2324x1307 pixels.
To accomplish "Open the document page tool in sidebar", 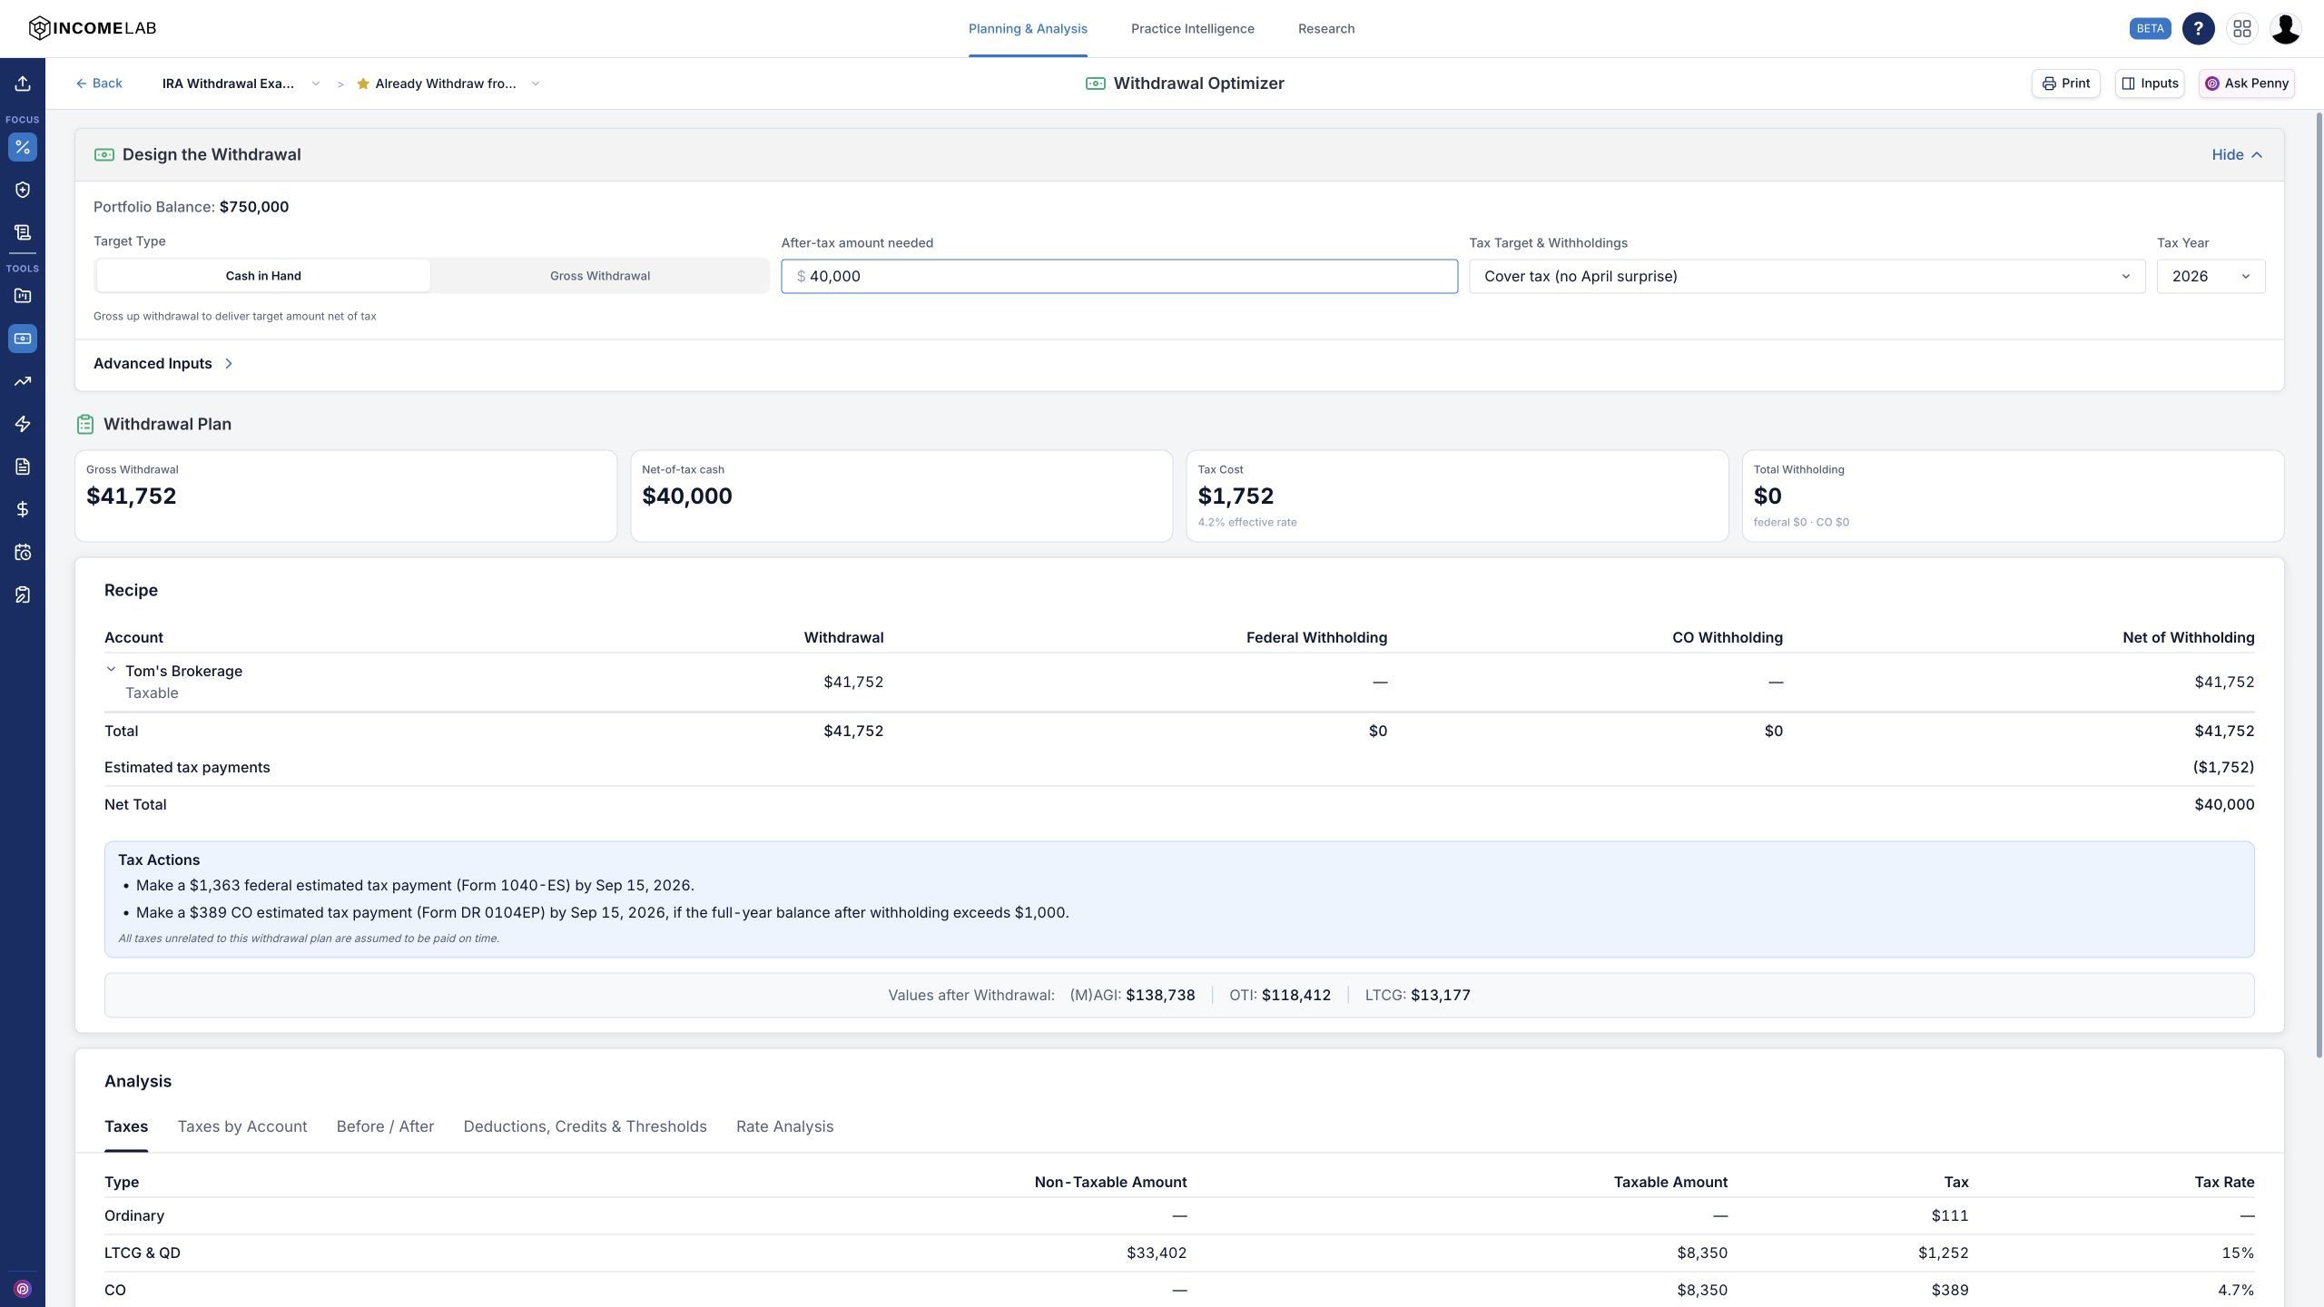I will tap(23, 467).
